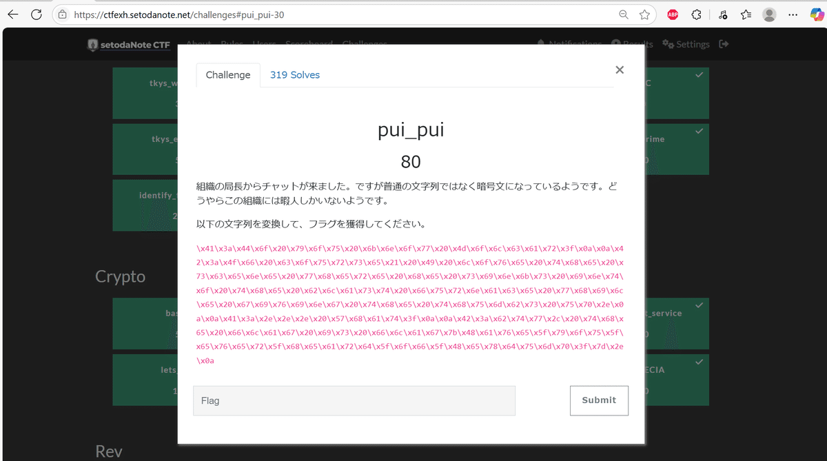Open the 319 Solves tab
Screen dimensions: 827x461
294,74
